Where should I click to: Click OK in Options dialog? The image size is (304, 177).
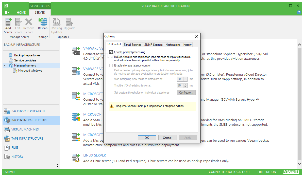tap(147, 138)
